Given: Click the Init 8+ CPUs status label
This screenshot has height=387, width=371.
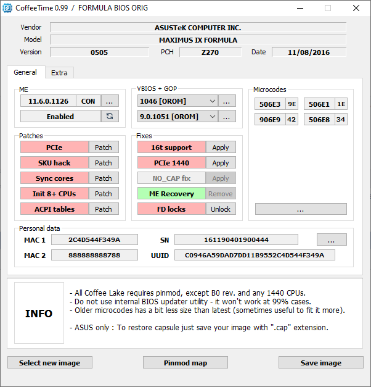Looking at the screenshot, I should pos(54,194).
